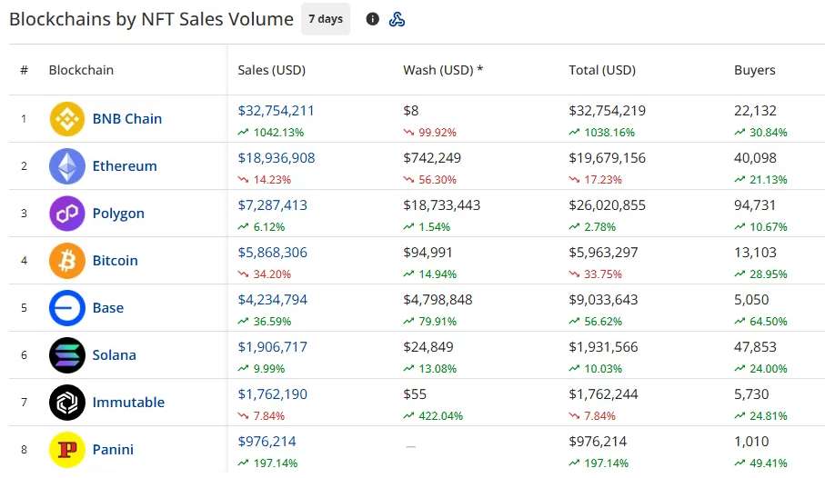Click Solana wash value $24,849

tap(428, 347)
